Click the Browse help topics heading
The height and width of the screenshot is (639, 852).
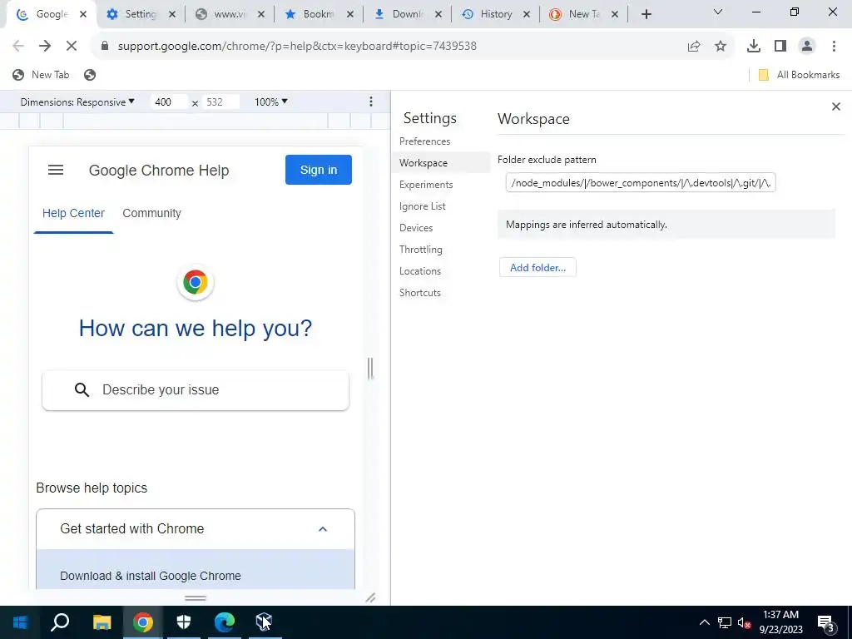(x=92, y=488)
